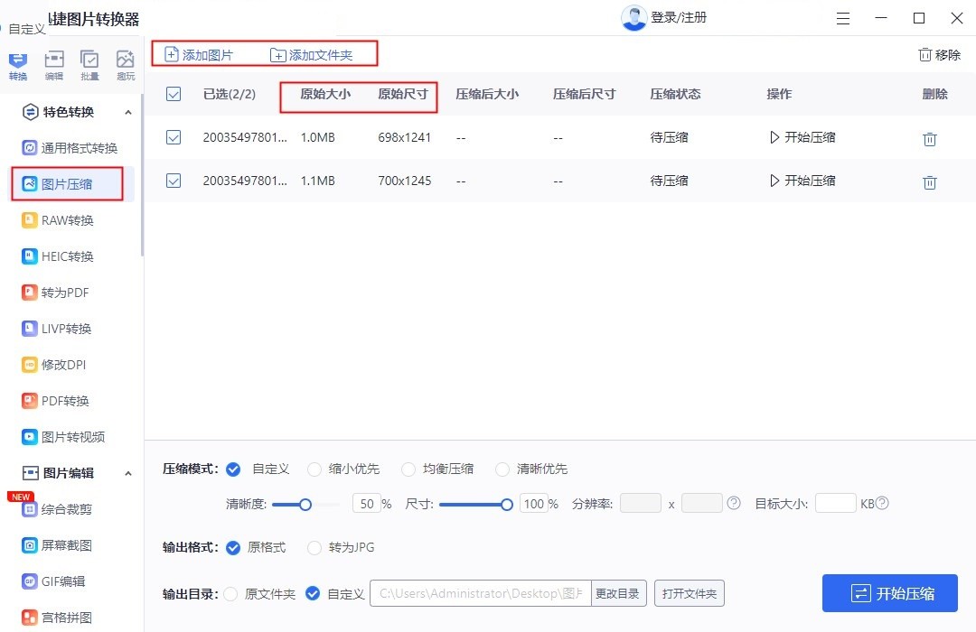Click the 打开文件夹 button
The height and width of the screenshot is (632, 976).
[x=689, y=593]
